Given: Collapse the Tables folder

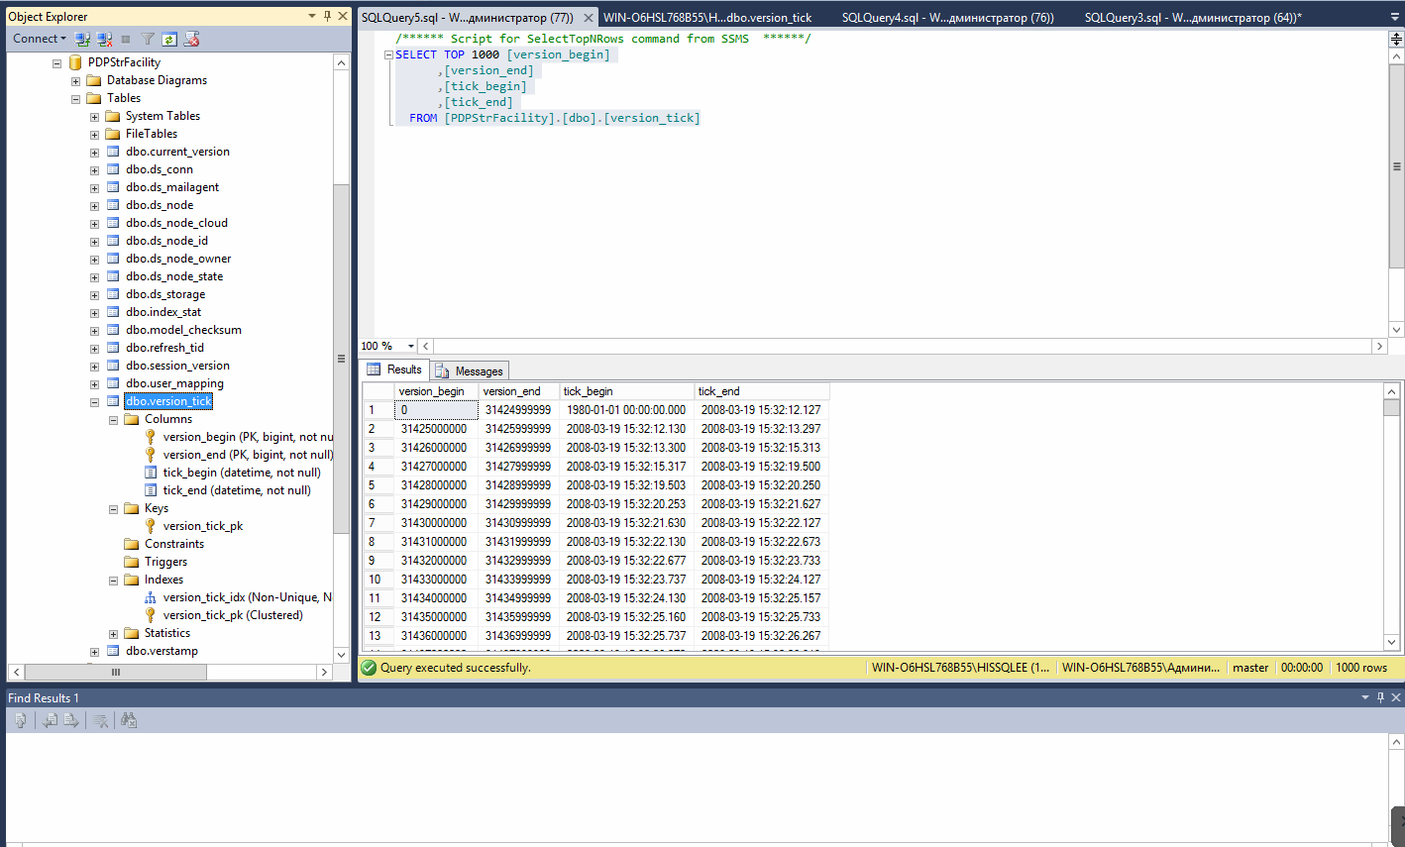Looking at the screenshot, I should pyautogui.click(x=75, y=98).
